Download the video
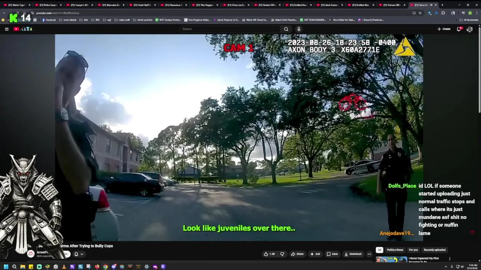Image resolution: width=481 pixels, height=270 pixels. point(353,254)
